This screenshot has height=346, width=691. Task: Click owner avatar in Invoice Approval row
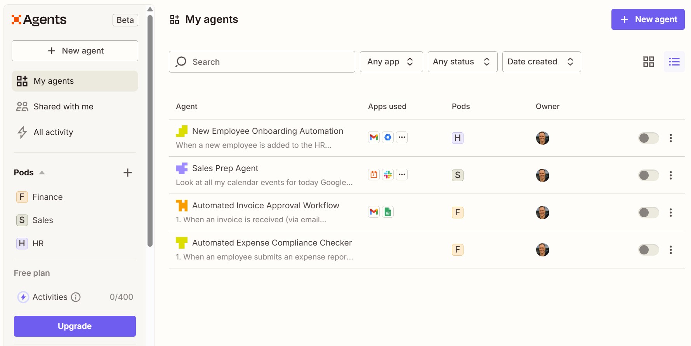[543, 213]
